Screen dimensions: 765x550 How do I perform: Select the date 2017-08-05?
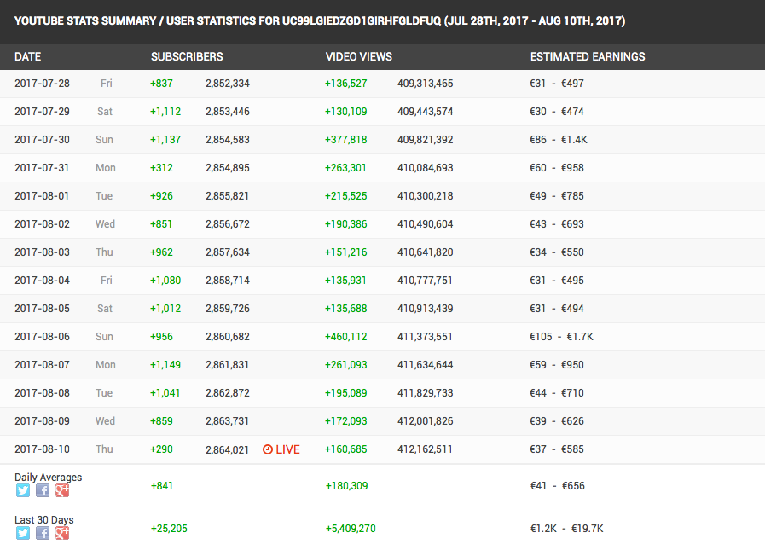(42, 309)
